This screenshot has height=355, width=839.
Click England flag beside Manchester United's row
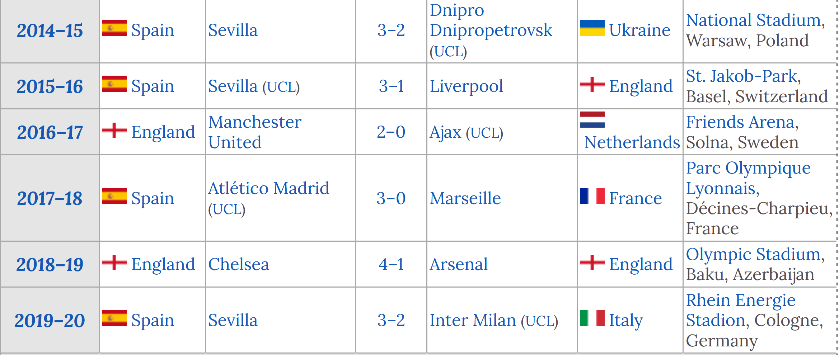(x=114, y=130)
